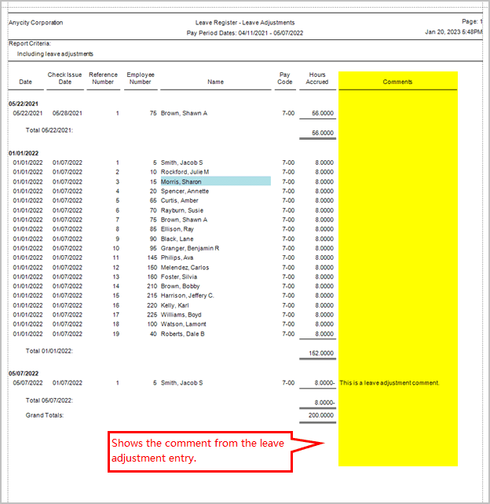Click the Rockford, Julie M row name
The image size is (490, 504).
(x=185, y=172)
